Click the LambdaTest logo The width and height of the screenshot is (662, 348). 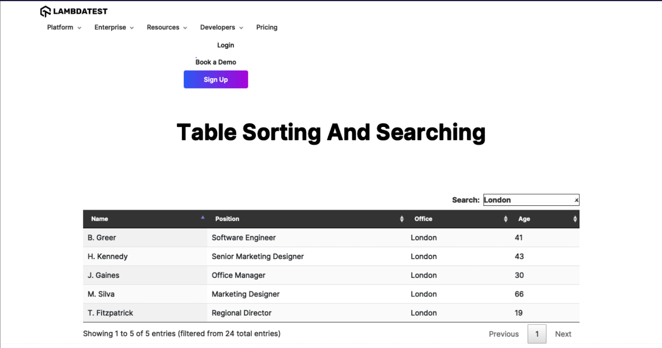pyautogui.click(x=74, y=11)
